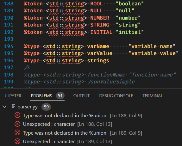The width and height of the screenshot is (182, 146).
Task: Click line number 190 in gutter
Action: click(9, 18)
